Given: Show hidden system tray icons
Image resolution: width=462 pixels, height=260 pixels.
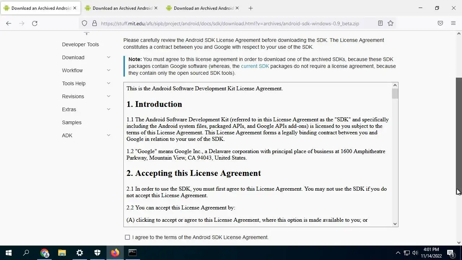Looking at the screenshot, I should (x=398, y=253).
